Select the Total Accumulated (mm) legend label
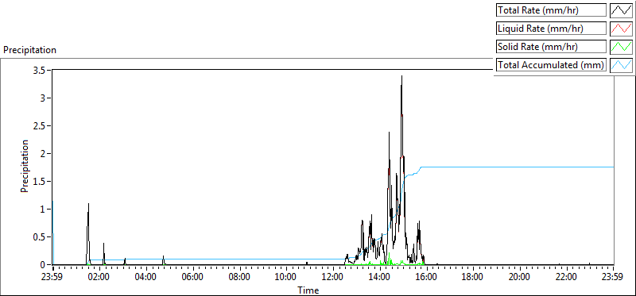This screenshot has width=636, height=296. pos(551,65)
